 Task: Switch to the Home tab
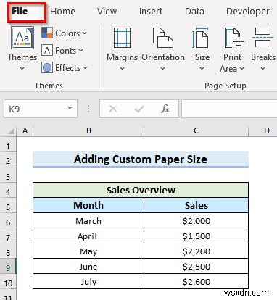[x=62, y=12]
